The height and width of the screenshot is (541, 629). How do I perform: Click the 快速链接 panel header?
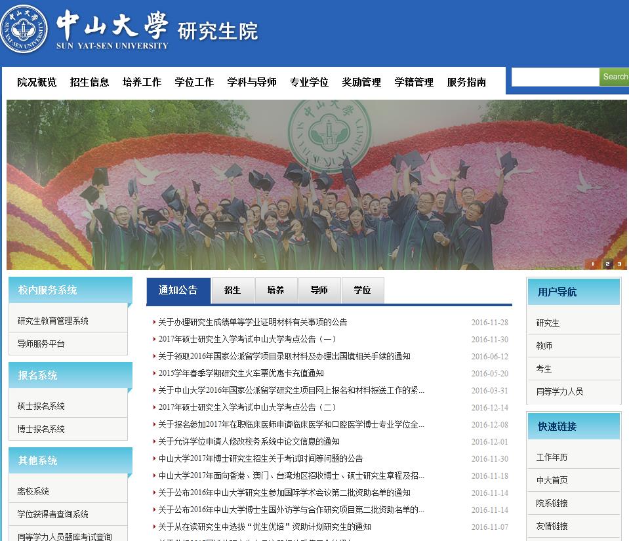[574, 426]
